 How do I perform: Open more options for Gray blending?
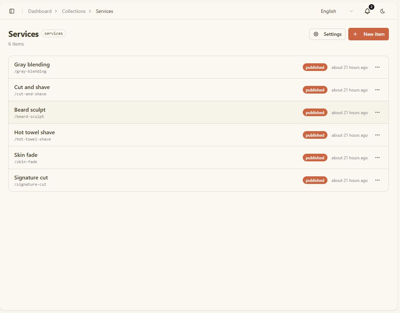point(377,67)
